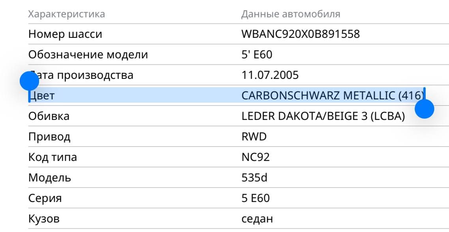Click the "Модель" row label
The height and width of the screenshot is (232, 449).
click(50, 178)
